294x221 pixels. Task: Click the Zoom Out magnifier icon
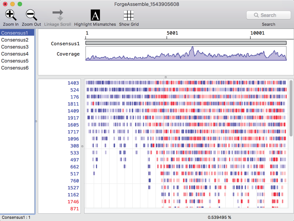31,15
